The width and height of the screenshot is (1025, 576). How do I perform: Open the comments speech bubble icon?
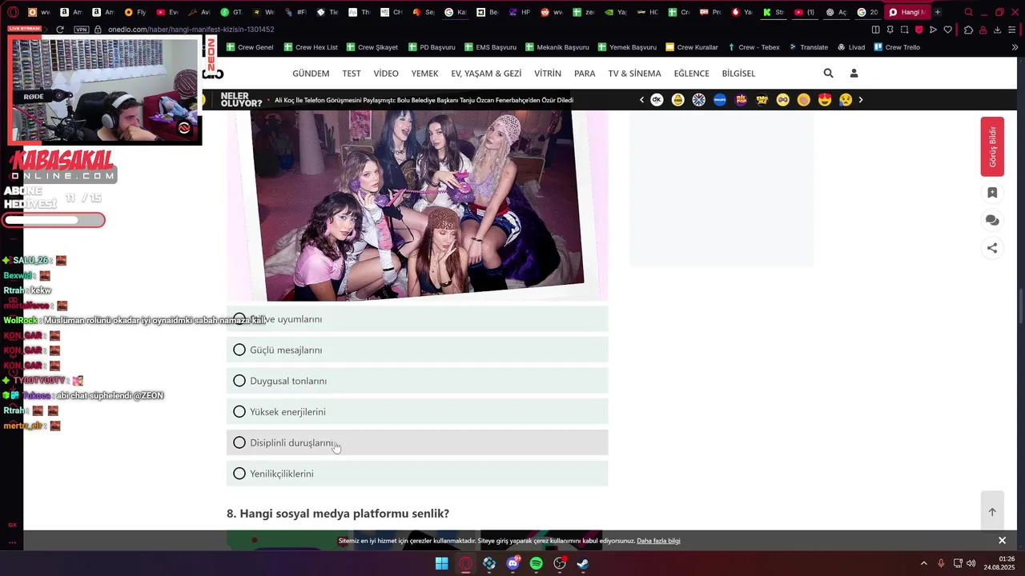point(992,220)
